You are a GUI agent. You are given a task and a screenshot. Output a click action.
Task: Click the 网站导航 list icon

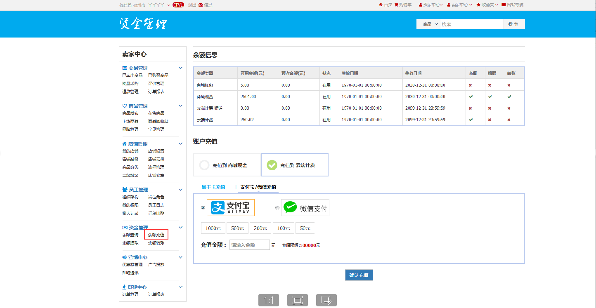[x=504, y=5]
